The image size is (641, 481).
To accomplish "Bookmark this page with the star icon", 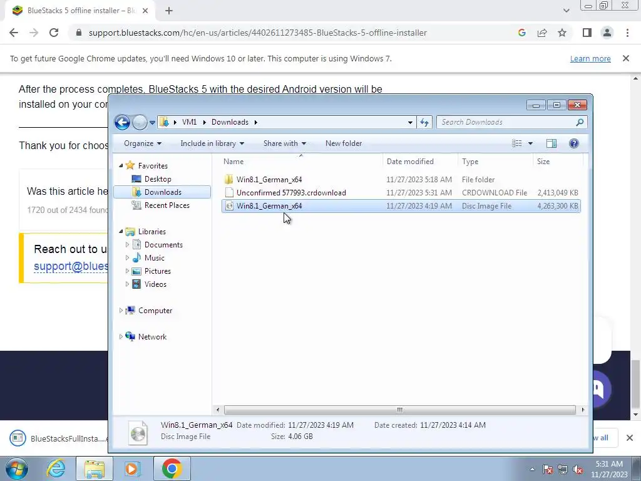I will coord(562,33).
